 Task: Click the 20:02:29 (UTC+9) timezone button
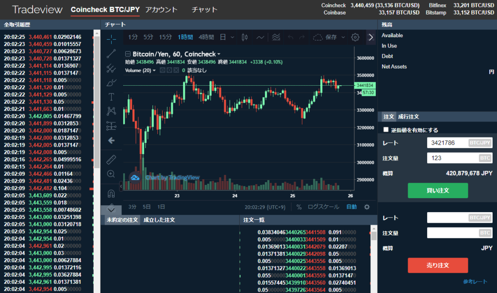click(265, 207)
